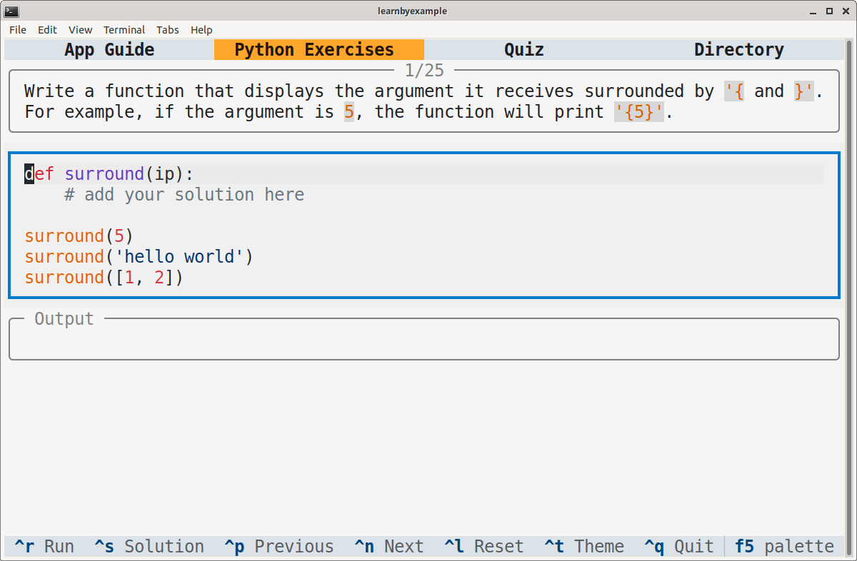Switch to the Quiz tab

click(x=523, y=49)
